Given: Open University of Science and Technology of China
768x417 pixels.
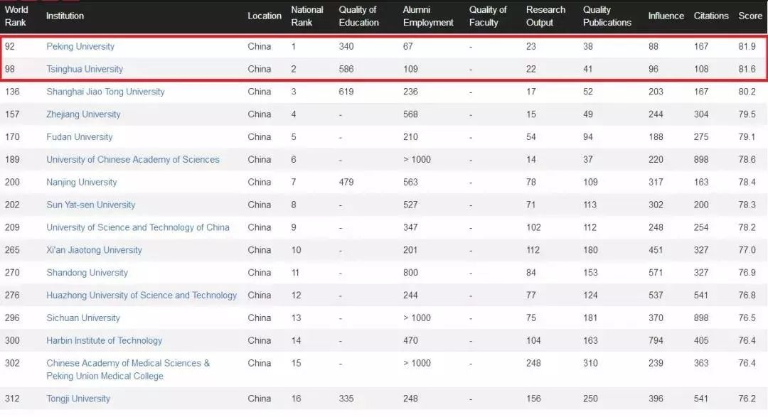Looking at the screenshot, I should tap(138, 228).
